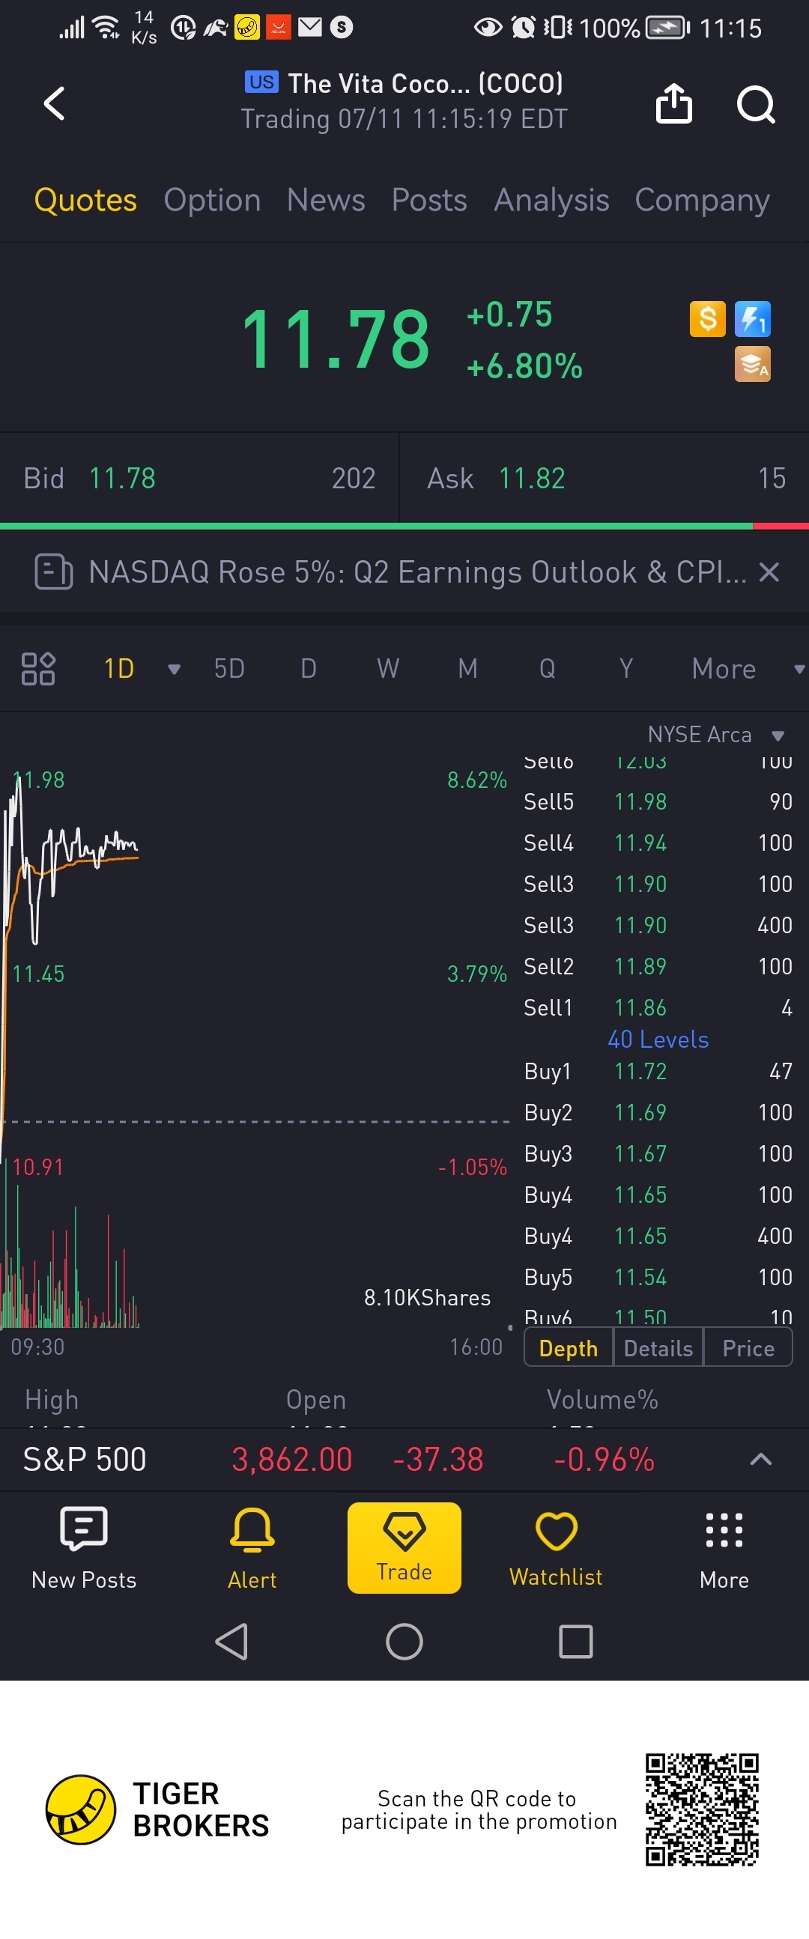Open the Posts tab
The width and height of the screenshot is (809, 1939).
click(429, 200)
